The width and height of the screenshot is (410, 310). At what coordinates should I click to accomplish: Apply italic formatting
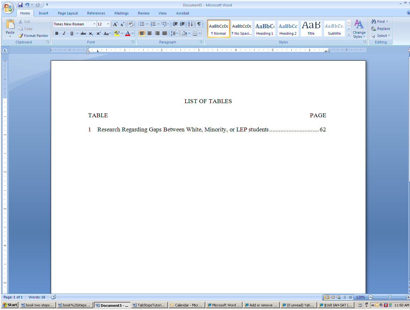64,33
